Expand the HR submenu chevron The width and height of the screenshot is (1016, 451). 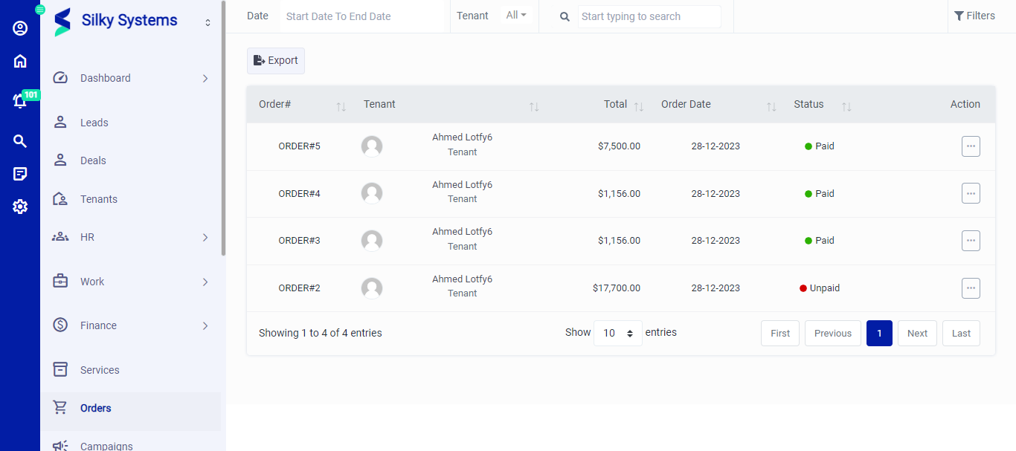[205, 237]
